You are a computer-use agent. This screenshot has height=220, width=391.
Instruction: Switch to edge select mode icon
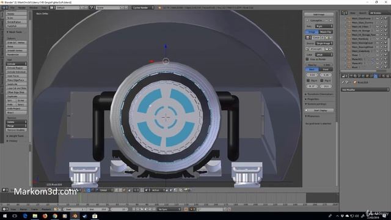coord(120,190)
